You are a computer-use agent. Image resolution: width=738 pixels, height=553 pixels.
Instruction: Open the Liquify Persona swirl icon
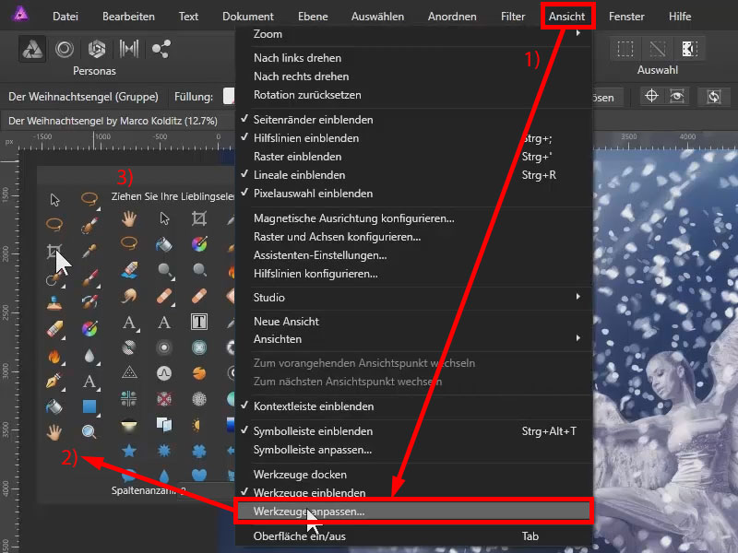[65, 49]
